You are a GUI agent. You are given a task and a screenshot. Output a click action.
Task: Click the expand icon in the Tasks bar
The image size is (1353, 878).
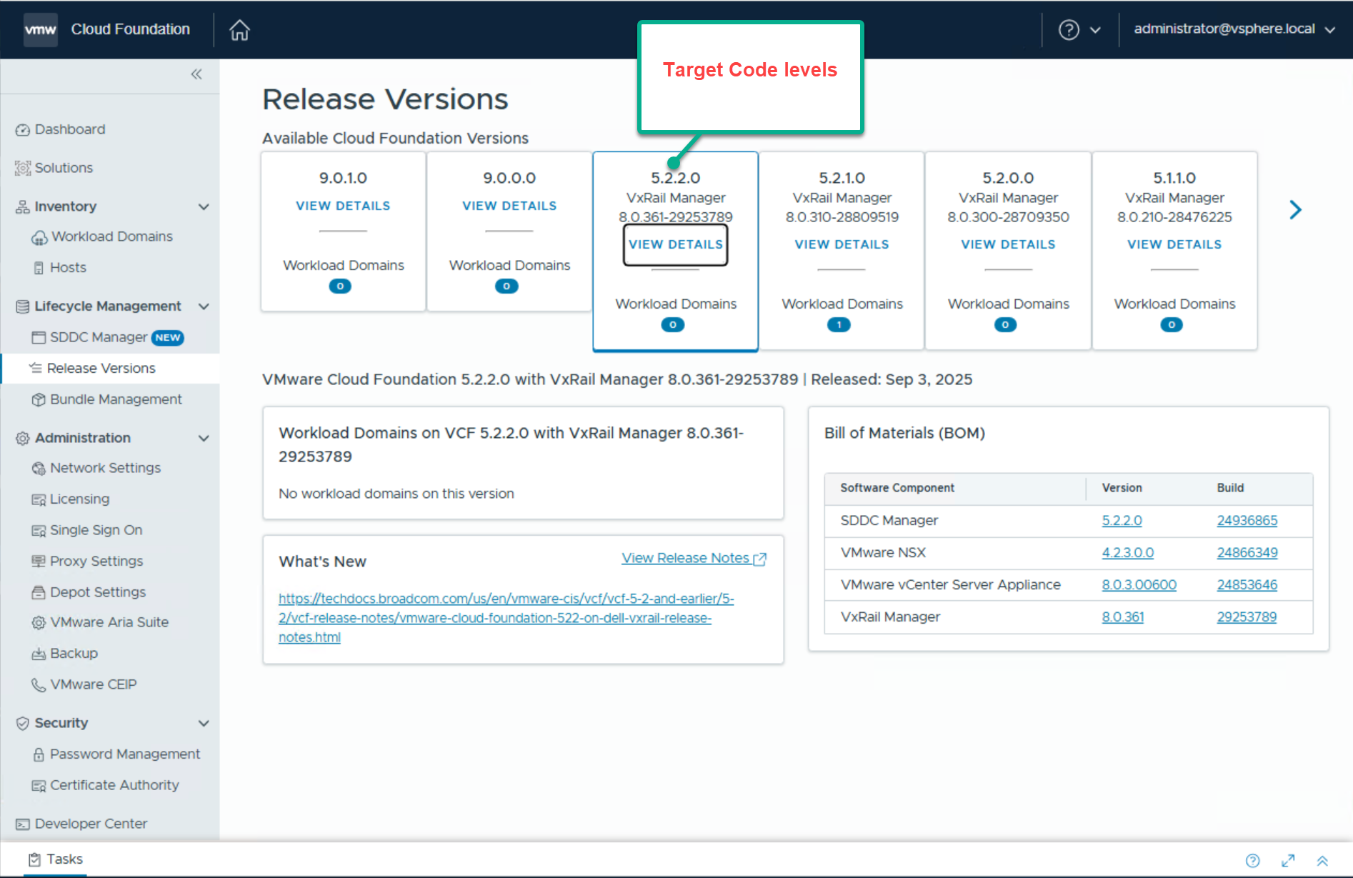click(x=1288, y=860)
